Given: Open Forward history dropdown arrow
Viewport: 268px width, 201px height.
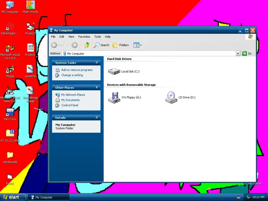Looking at the screenshot, I should point(81,45).
